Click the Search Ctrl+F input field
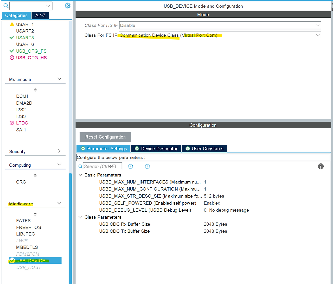 pyautogui.click(x=102, y=166)
